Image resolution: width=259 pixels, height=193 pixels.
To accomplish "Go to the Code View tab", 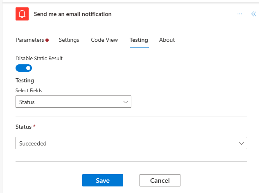I will click(x=104, y=40).
